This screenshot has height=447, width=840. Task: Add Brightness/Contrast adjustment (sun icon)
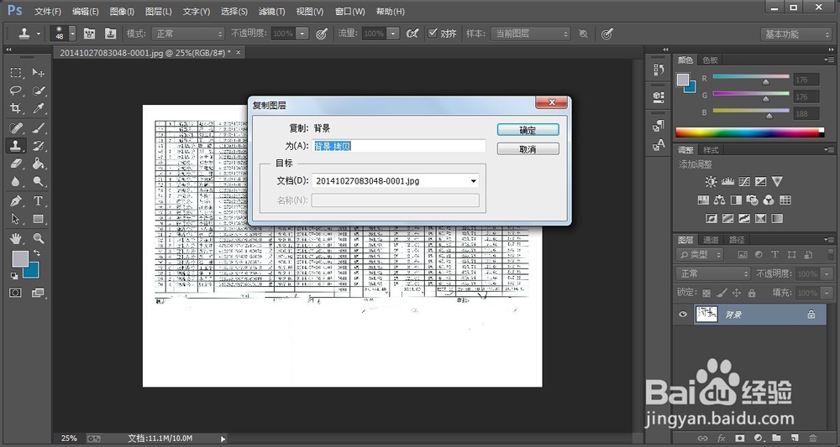[711, 182]
